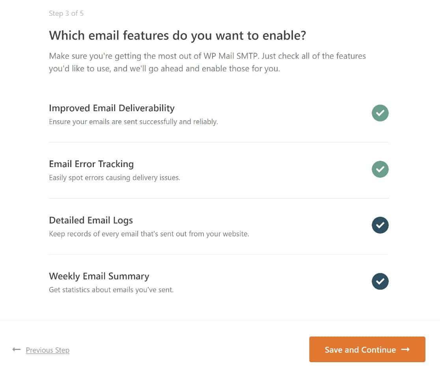Click the right arrow inside Save and Continue
This screenshot has width=440, height=374.
pyautogui.click(x=405, y=350)
